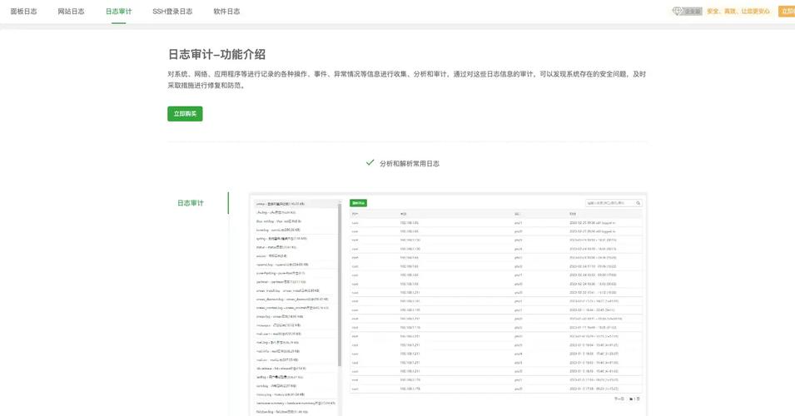Viewport: 795px width, 416px height.
Task: Click the first row in the login records table
Action: 496,222
